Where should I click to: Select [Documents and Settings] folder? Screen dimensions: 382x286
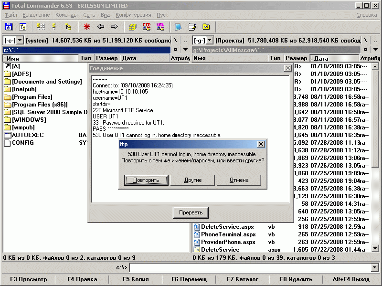pos(43,82)
